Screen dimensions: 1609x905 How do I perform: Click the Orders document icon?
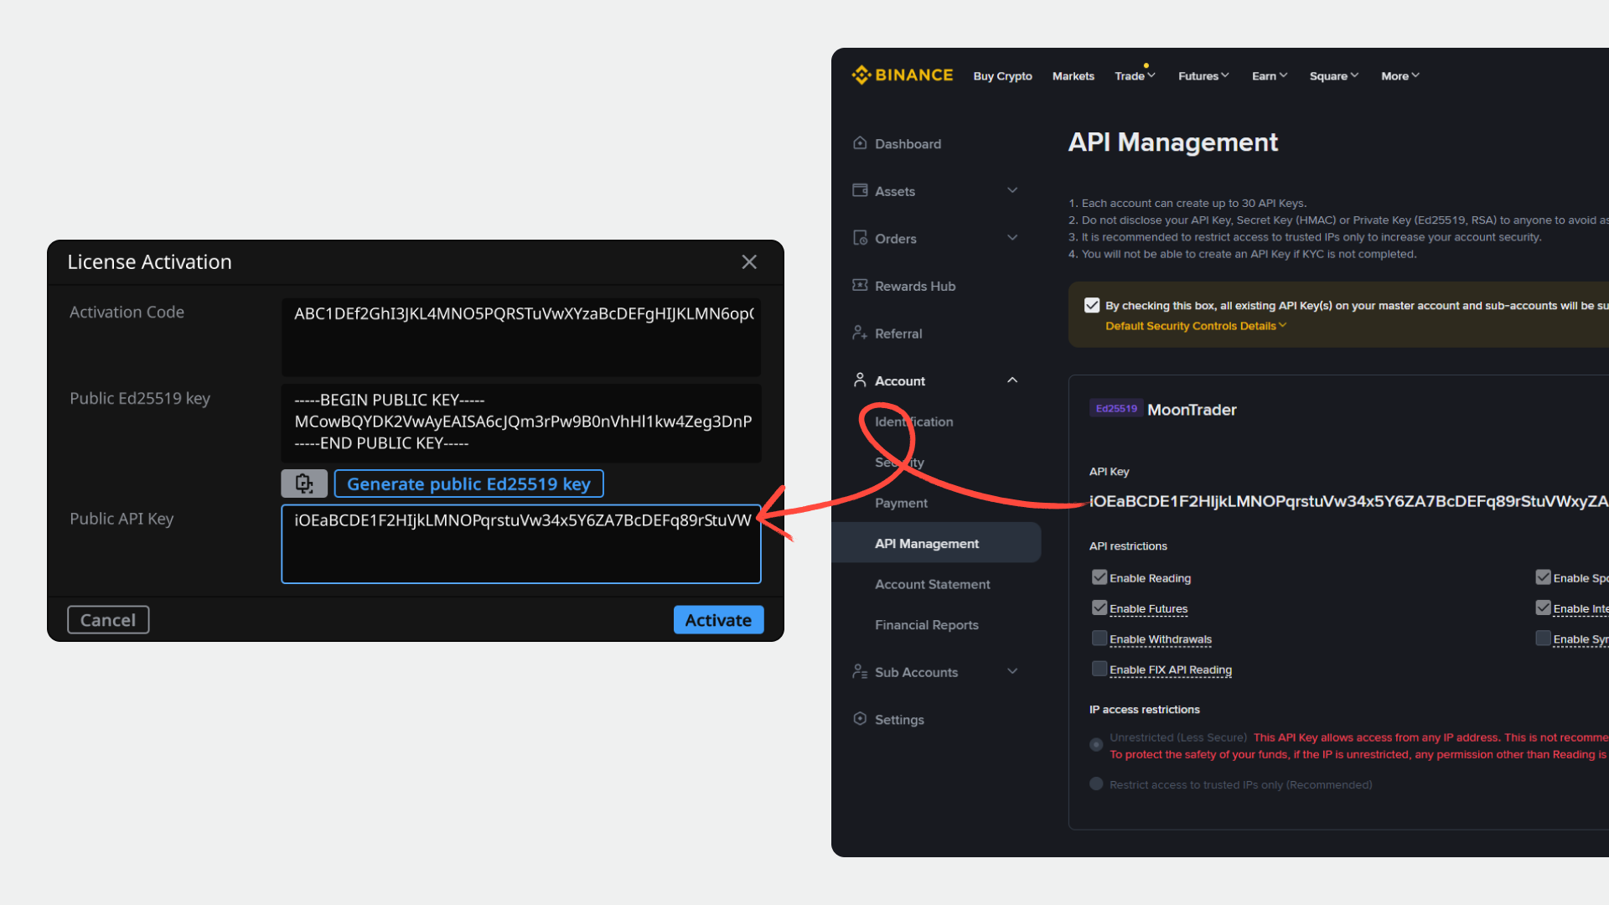tap(860, 239)
